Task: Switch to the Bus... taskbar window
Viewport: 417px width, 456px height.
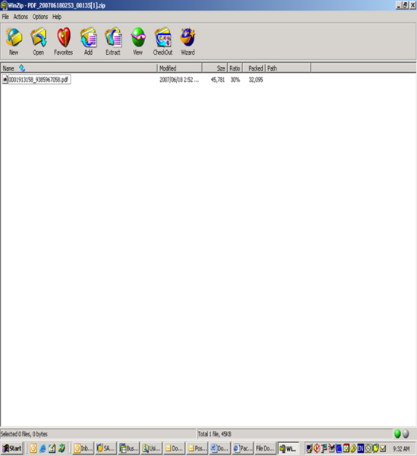Action: 128,448
